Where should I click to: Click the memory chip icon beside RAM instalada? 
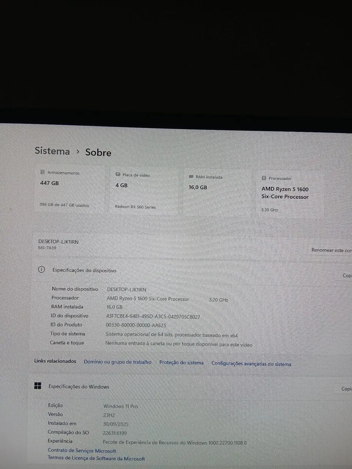[x=191, y=177]
